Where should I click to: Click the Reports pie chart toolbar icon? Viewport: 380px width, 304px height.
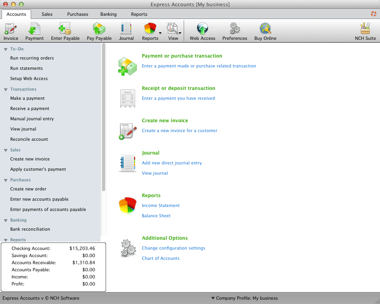(150, 31)
